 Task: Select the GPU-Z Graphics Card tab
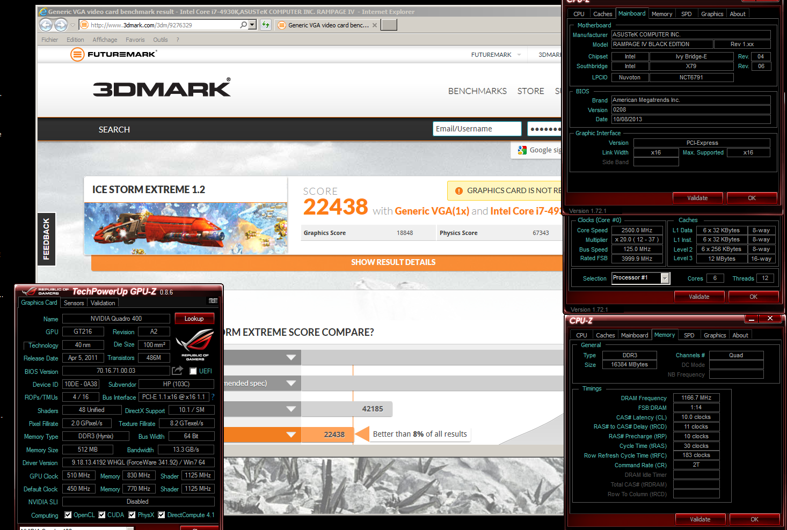[x=39, y=303]
